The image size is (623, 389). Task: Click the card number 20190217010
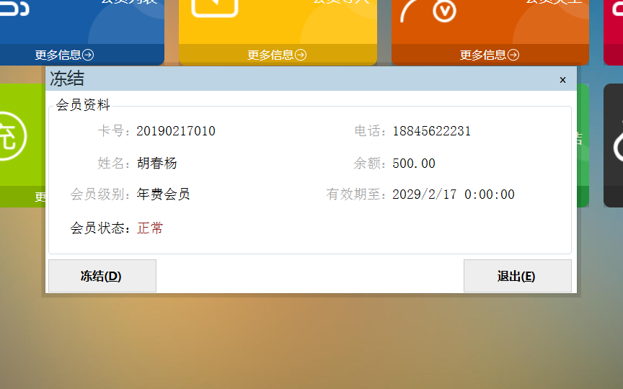176,131
